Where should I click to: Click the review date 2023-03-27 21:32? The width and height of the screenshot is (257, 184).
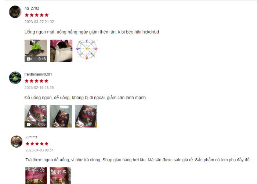tap(39, 22)
